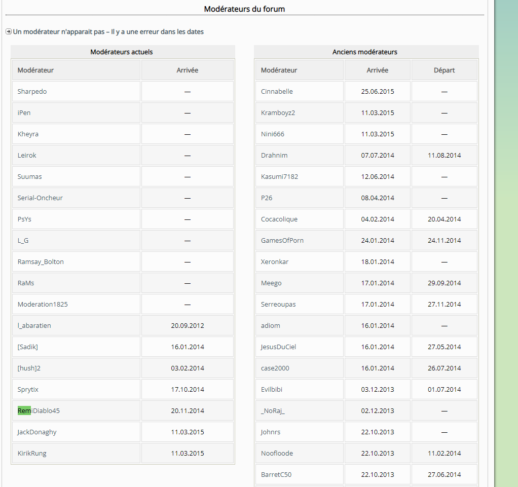Viewport: 518px width, 487px height.
Task: Open former moderator GamesOfPorn entry
Action: [282, 241]
